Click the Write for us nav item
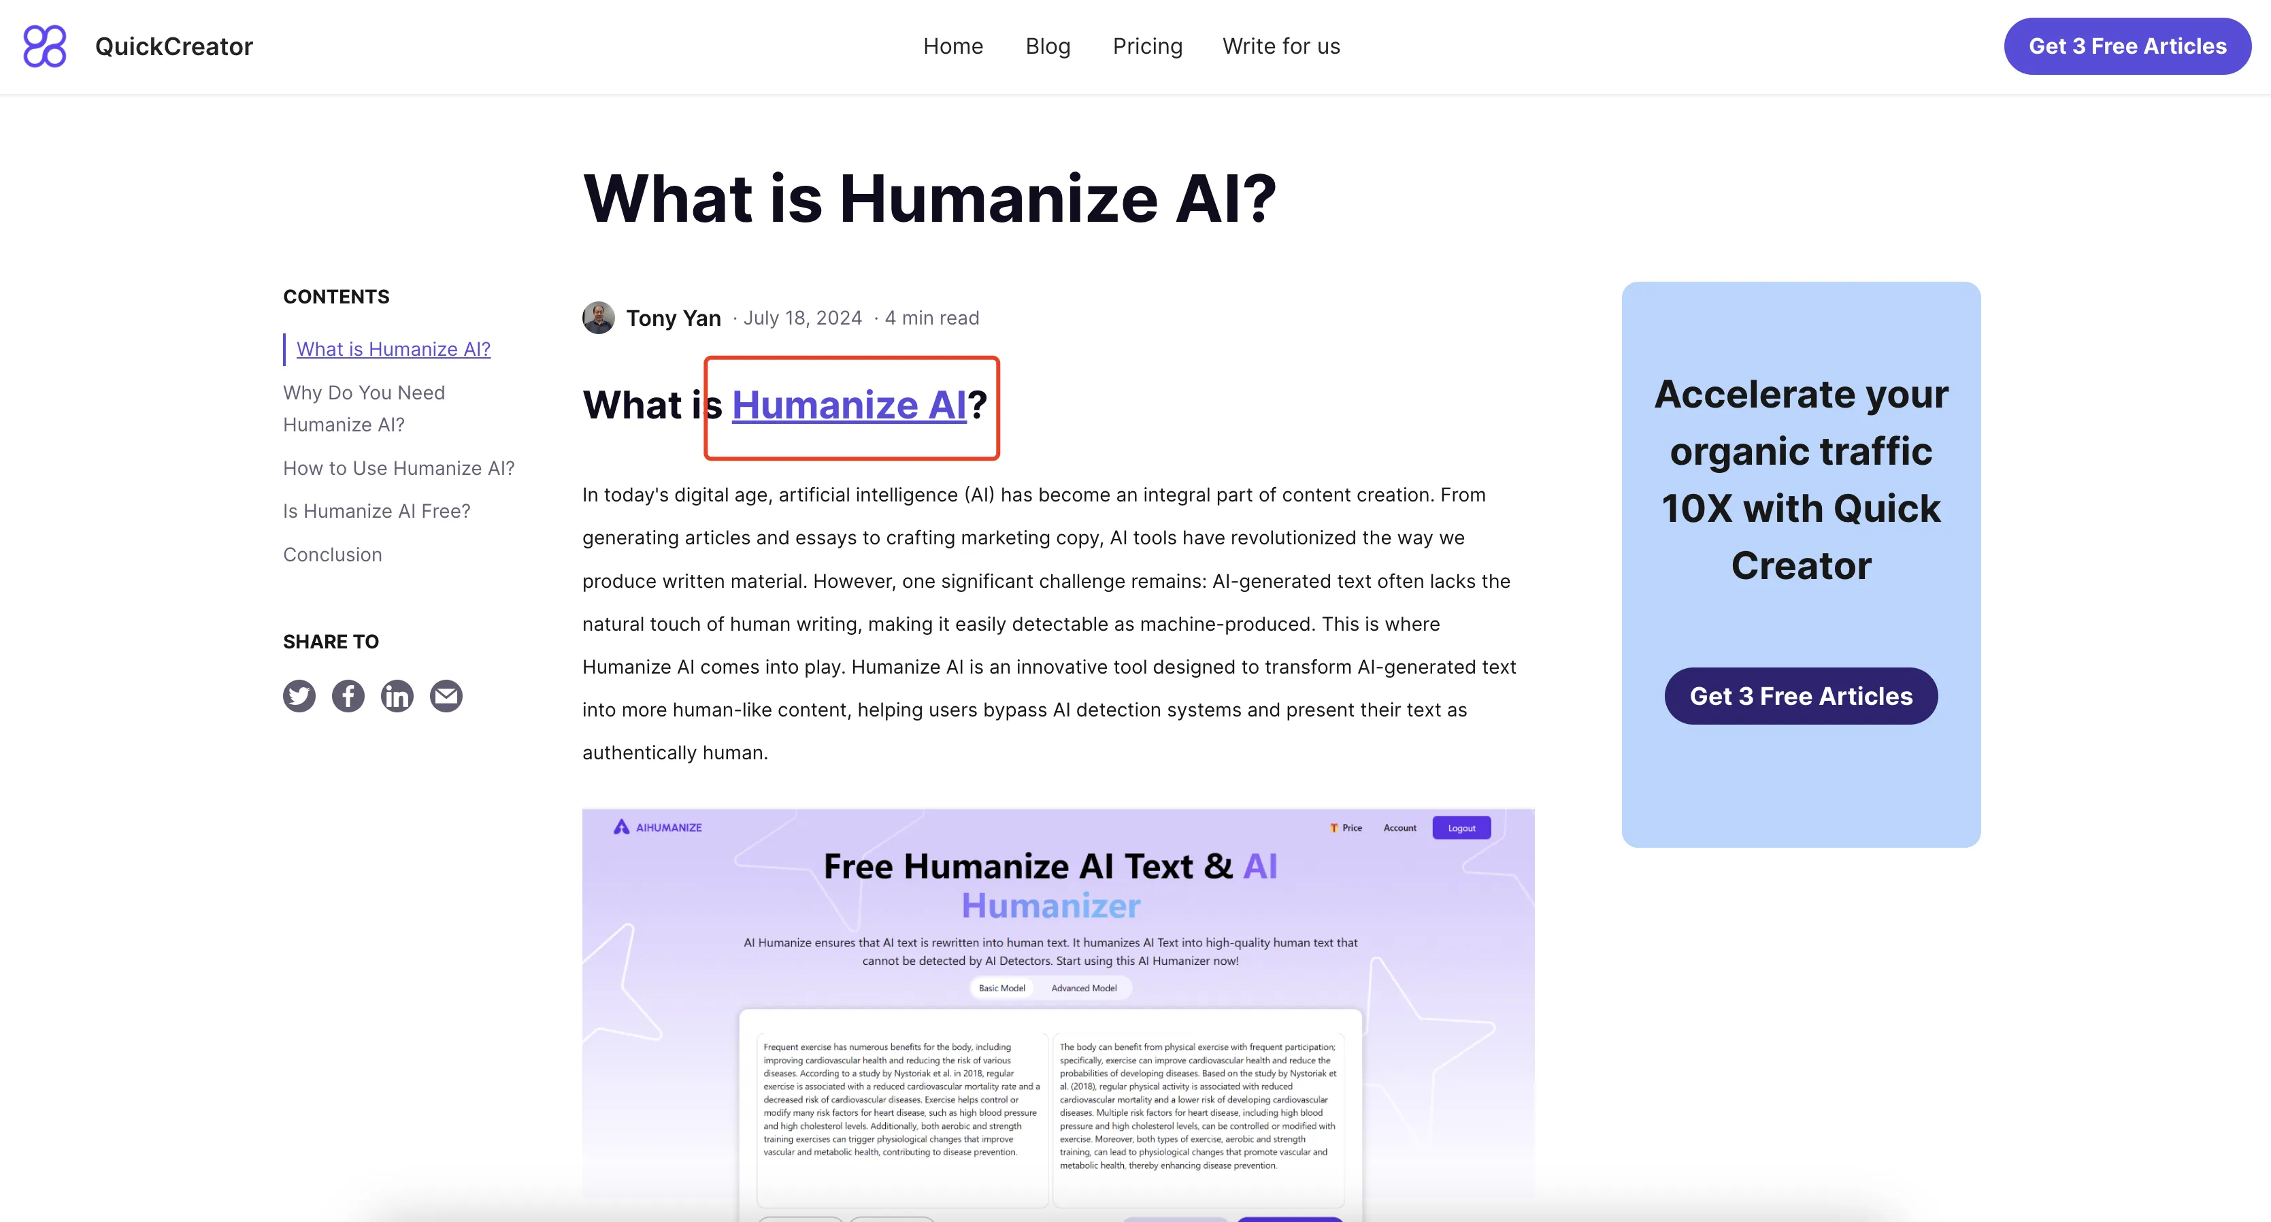The width and height of the screenshot is (2271, 1222). 1281,45
